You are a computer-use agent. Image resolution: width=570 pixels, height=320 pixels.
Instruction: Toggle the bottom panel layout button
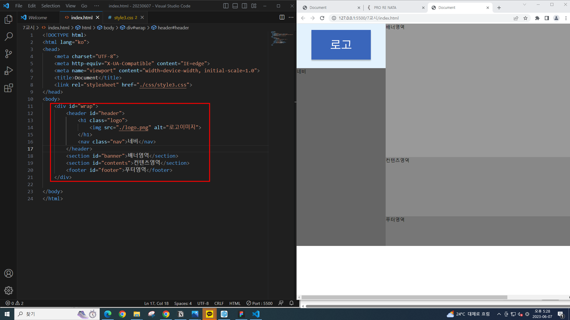(235, 6)
